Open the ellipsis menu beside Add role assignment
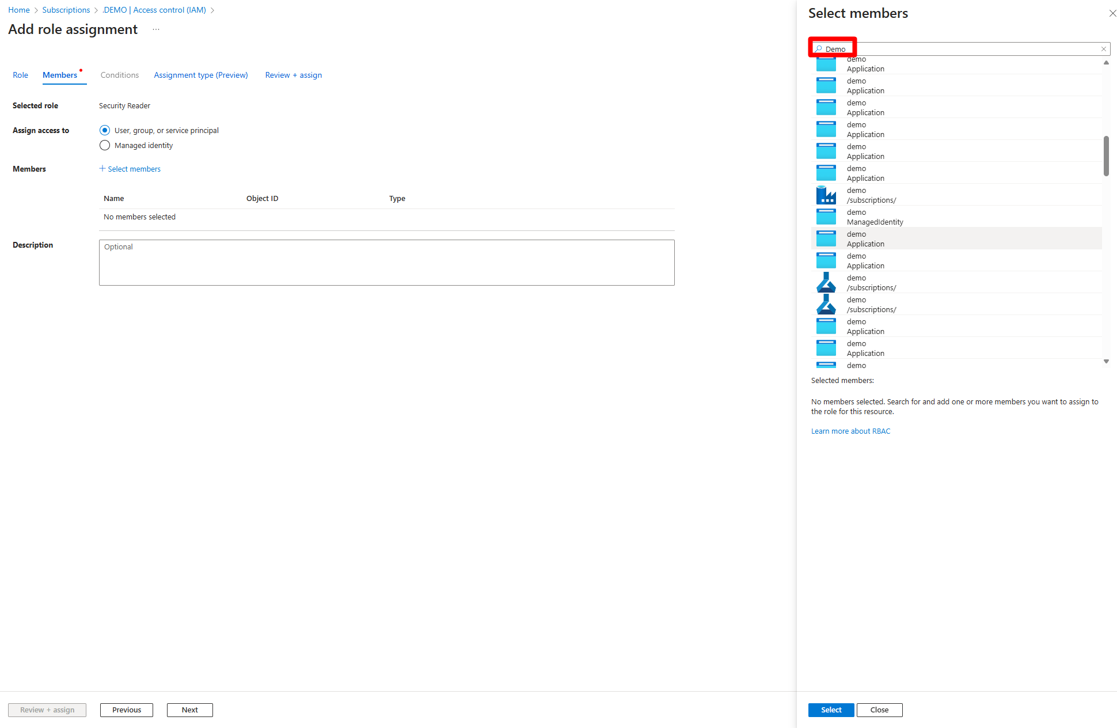Screen dimensions: 1117x728 [156, 29]
